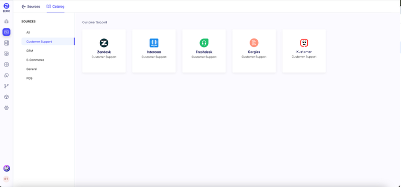Click the Zepic logo
Viewport: 401px width, 187px height.
tap(7, 7)
